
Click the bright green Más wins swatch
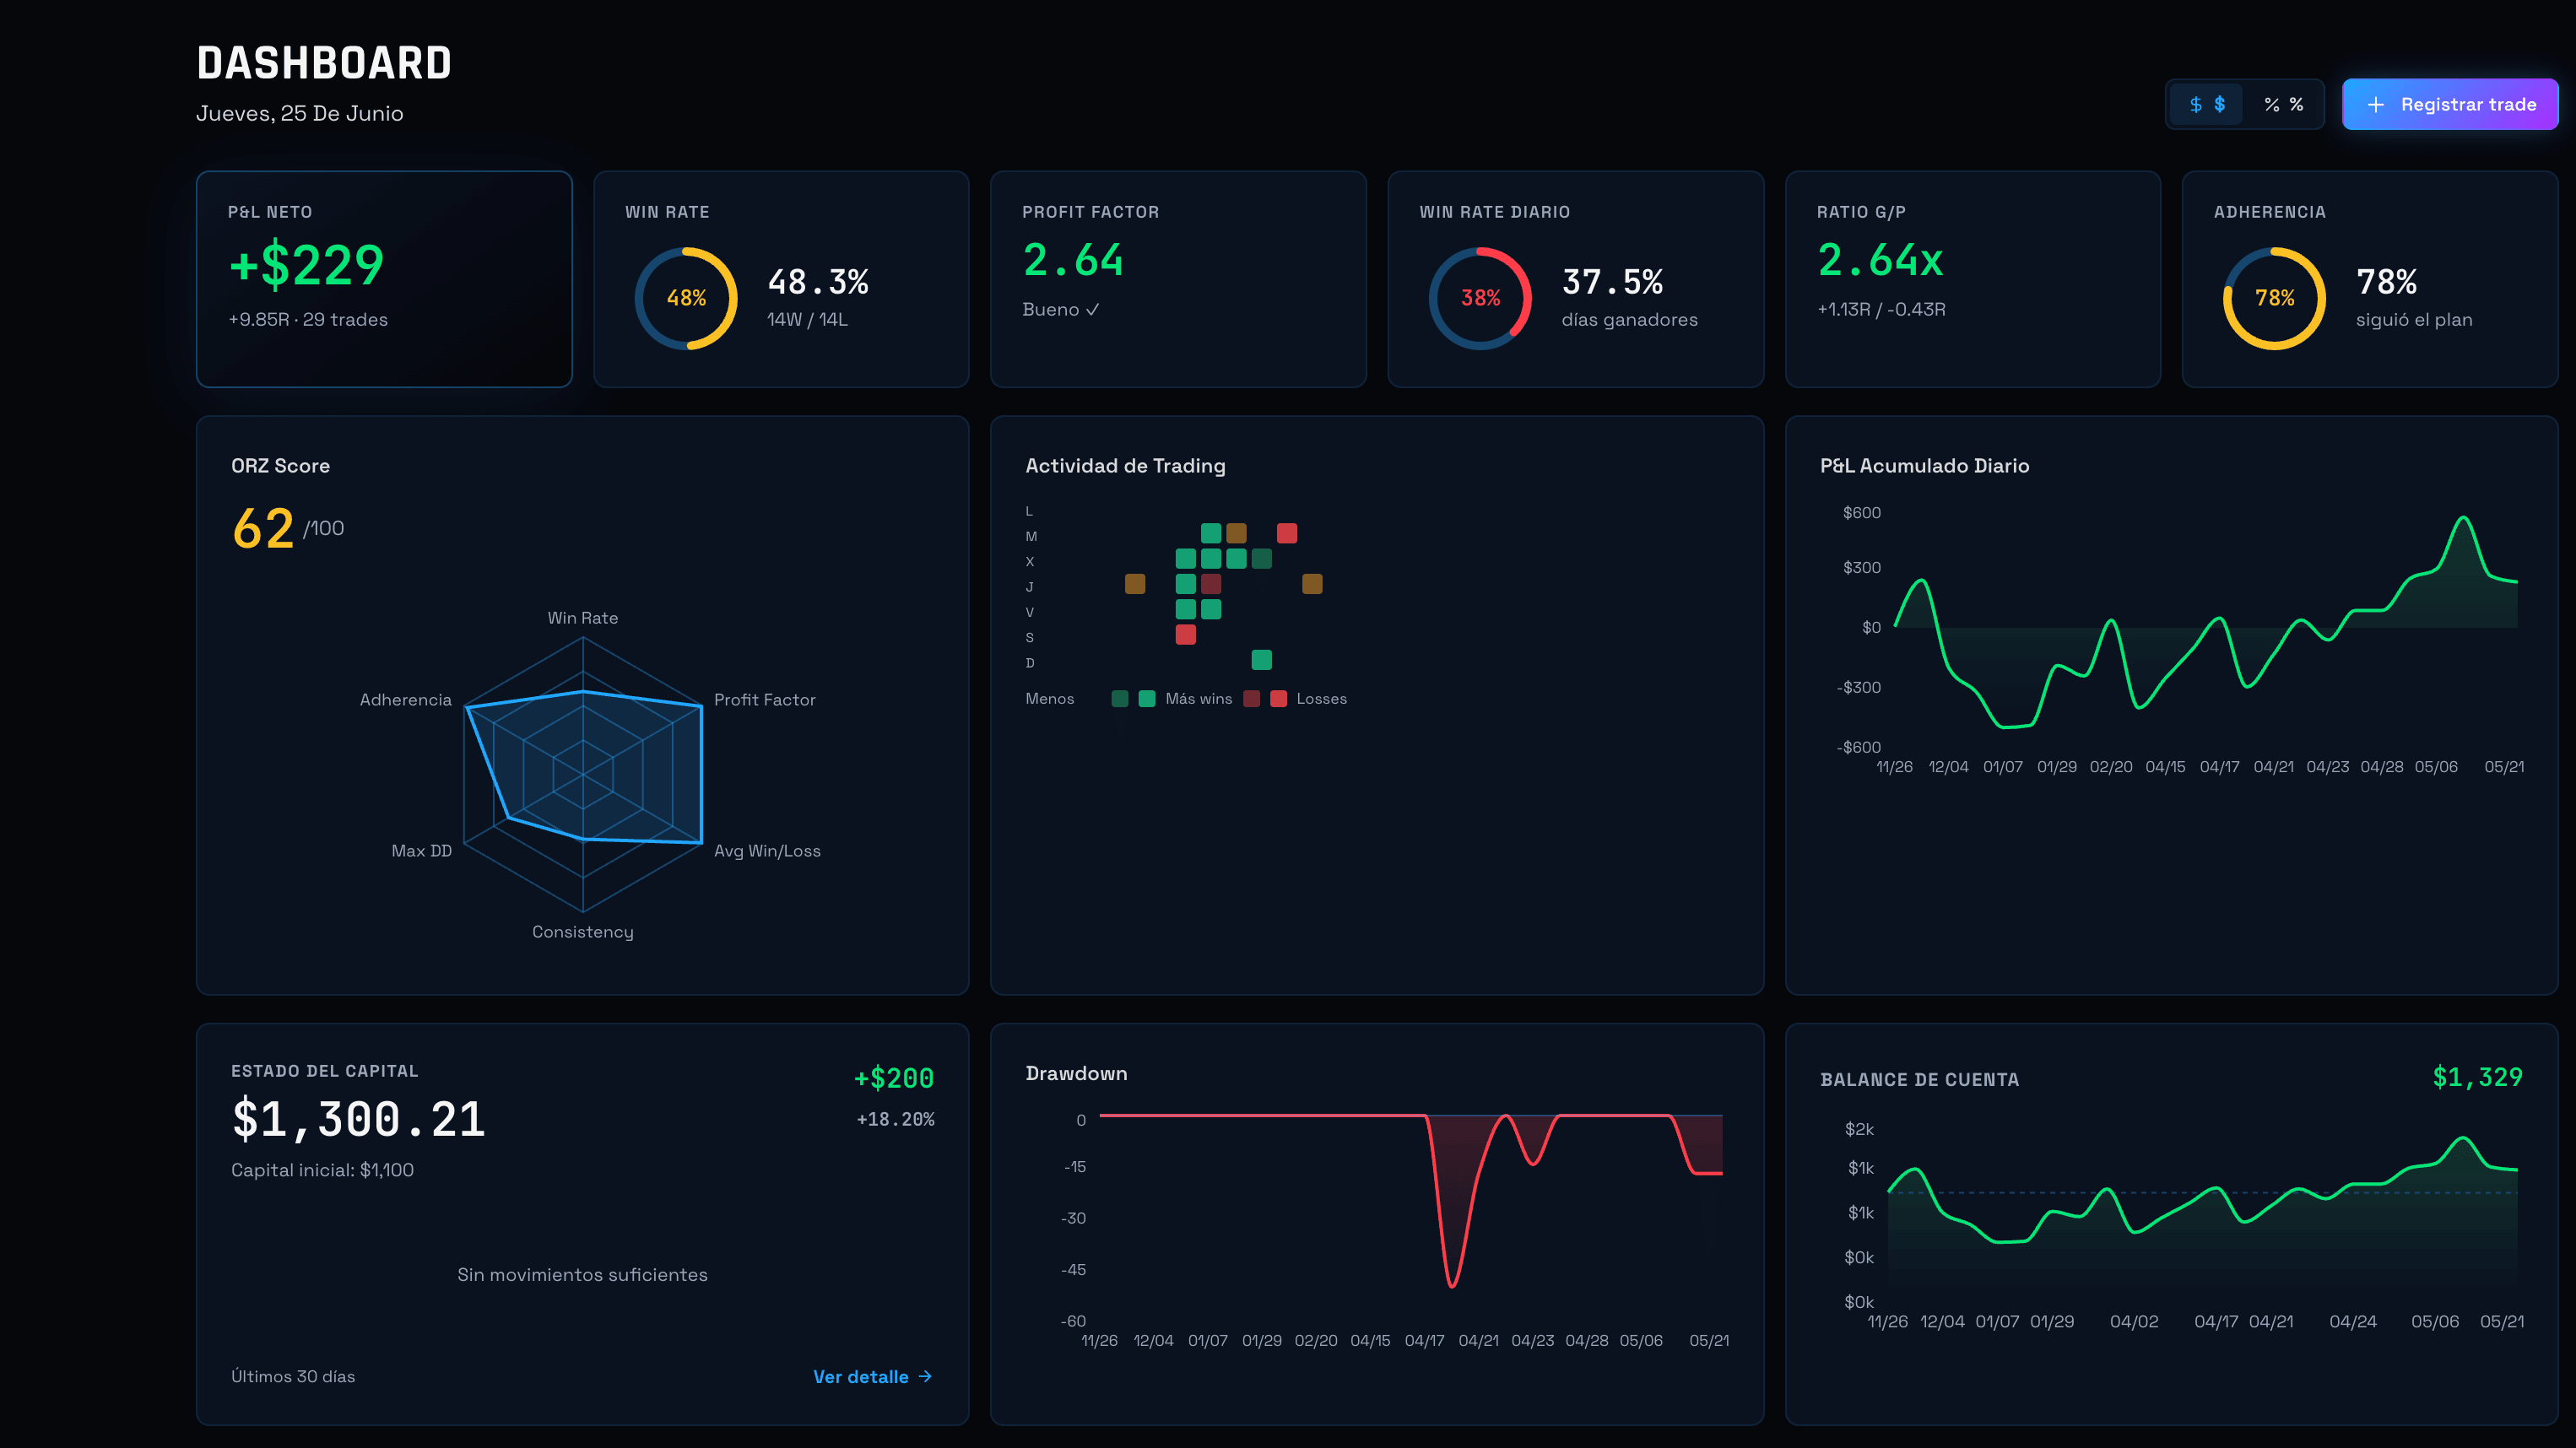coord(1147,698)
